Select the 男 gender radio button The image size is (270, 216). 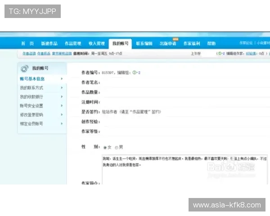pyautogui.click(x=117, y=148)
